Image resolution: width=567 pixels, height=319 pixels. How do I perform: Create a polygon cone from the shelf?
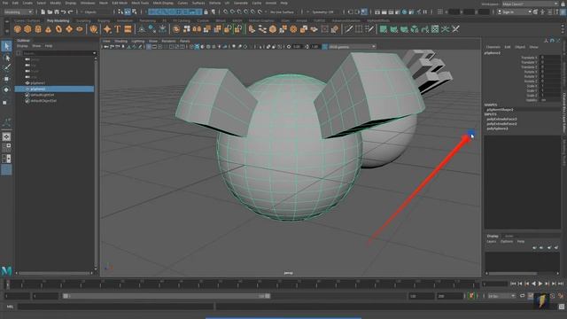48,29
